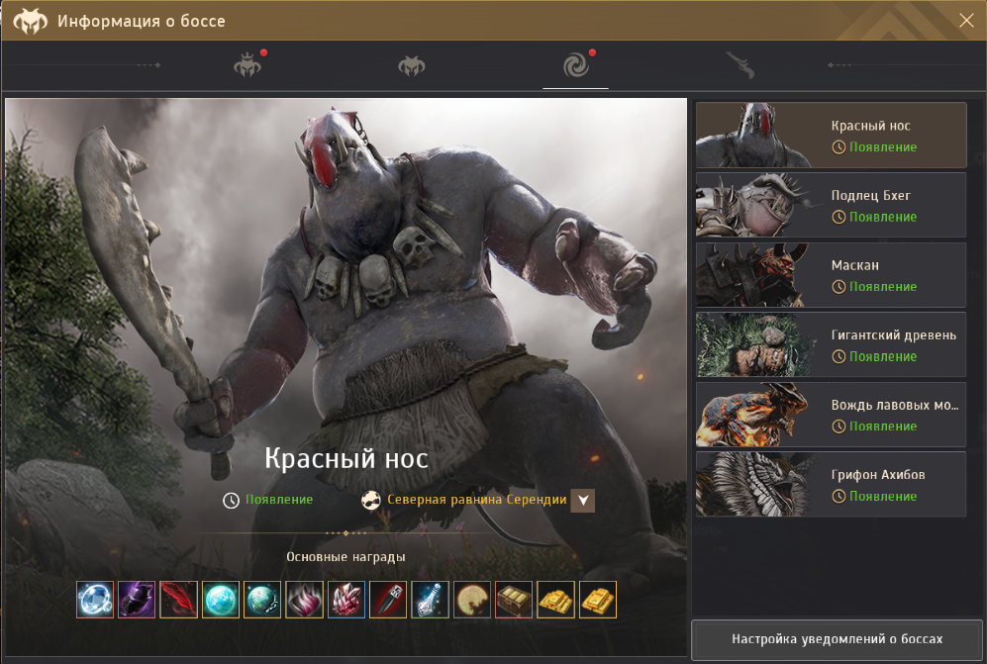Expand the Северная равнина Серендии location dropdown
987x664 pixels.
tap(583, 501)
